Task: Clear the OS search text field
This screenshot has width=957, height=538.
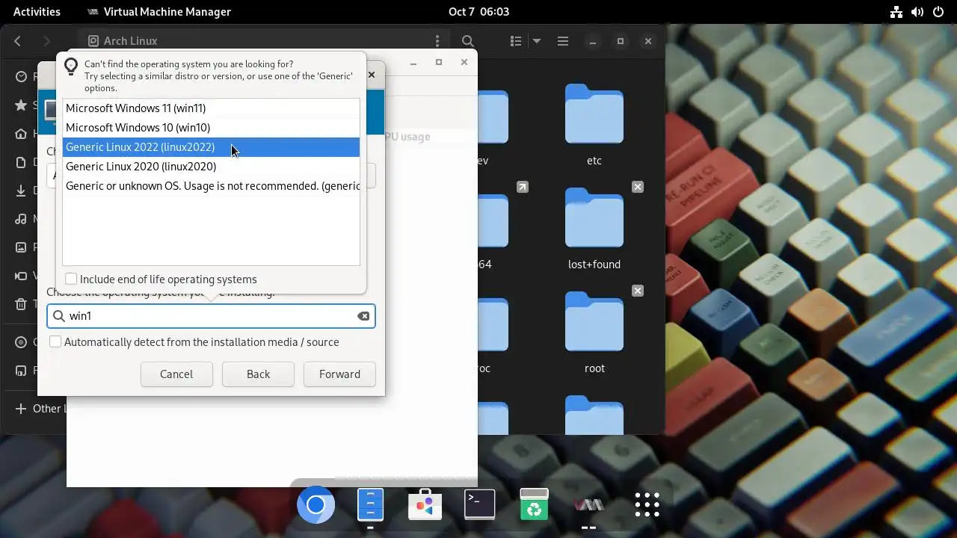Action: pyautogui.click(x=363, y=316)
